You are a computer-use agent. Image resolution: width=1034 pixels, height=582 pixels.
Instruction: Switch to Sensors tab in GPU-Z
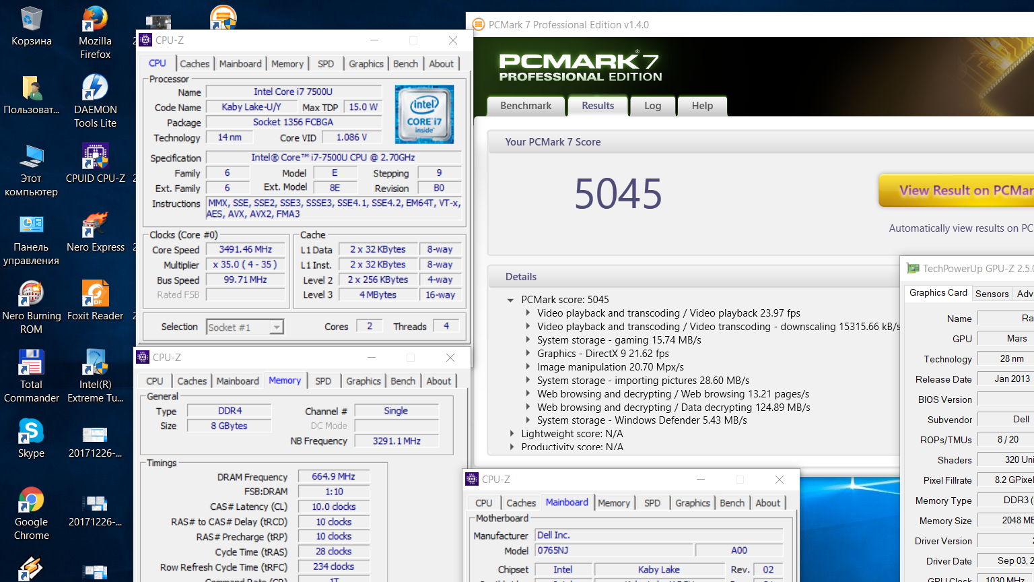click(x=992, y=294)
